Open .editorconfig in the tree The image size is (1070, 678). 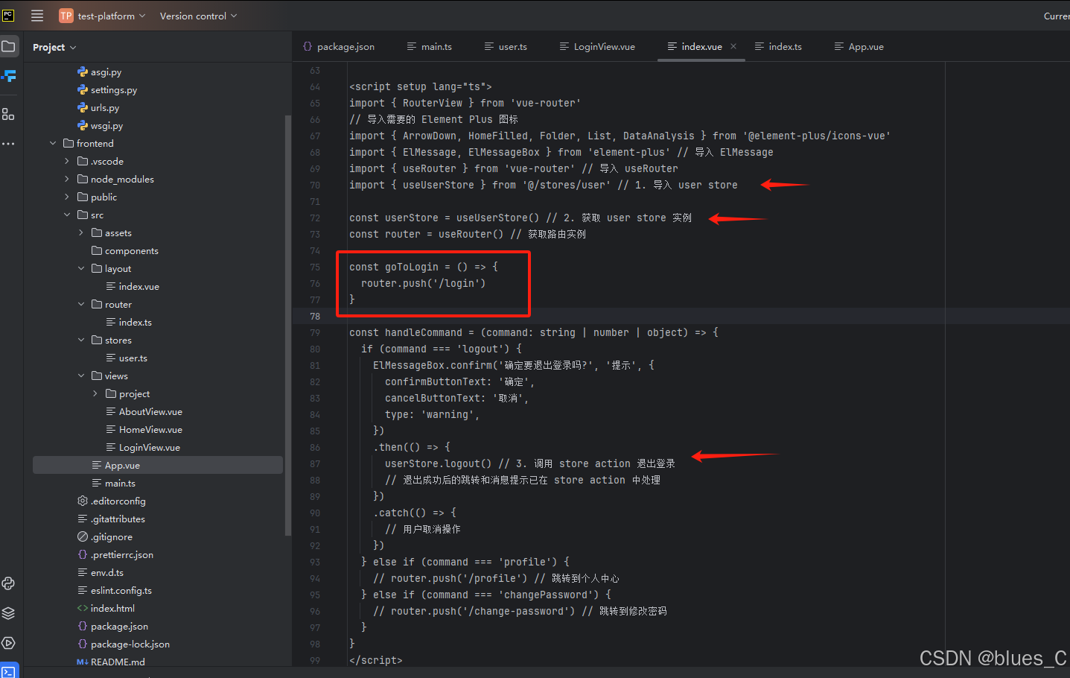pos(112,501)
